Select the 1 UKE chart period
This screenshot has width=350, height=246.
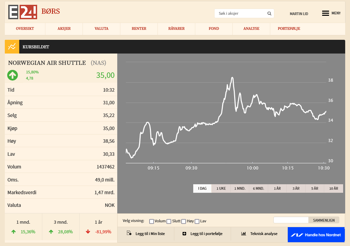tap(221, 188)
